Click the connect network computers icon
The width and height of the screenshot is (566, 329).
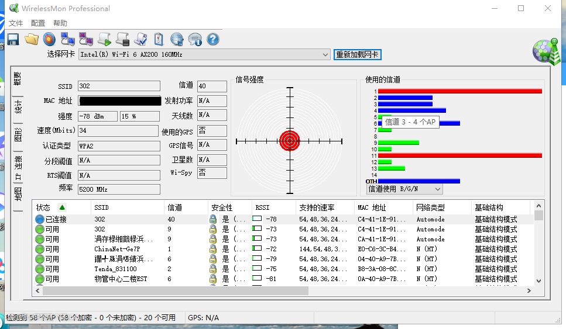(67, 39)
